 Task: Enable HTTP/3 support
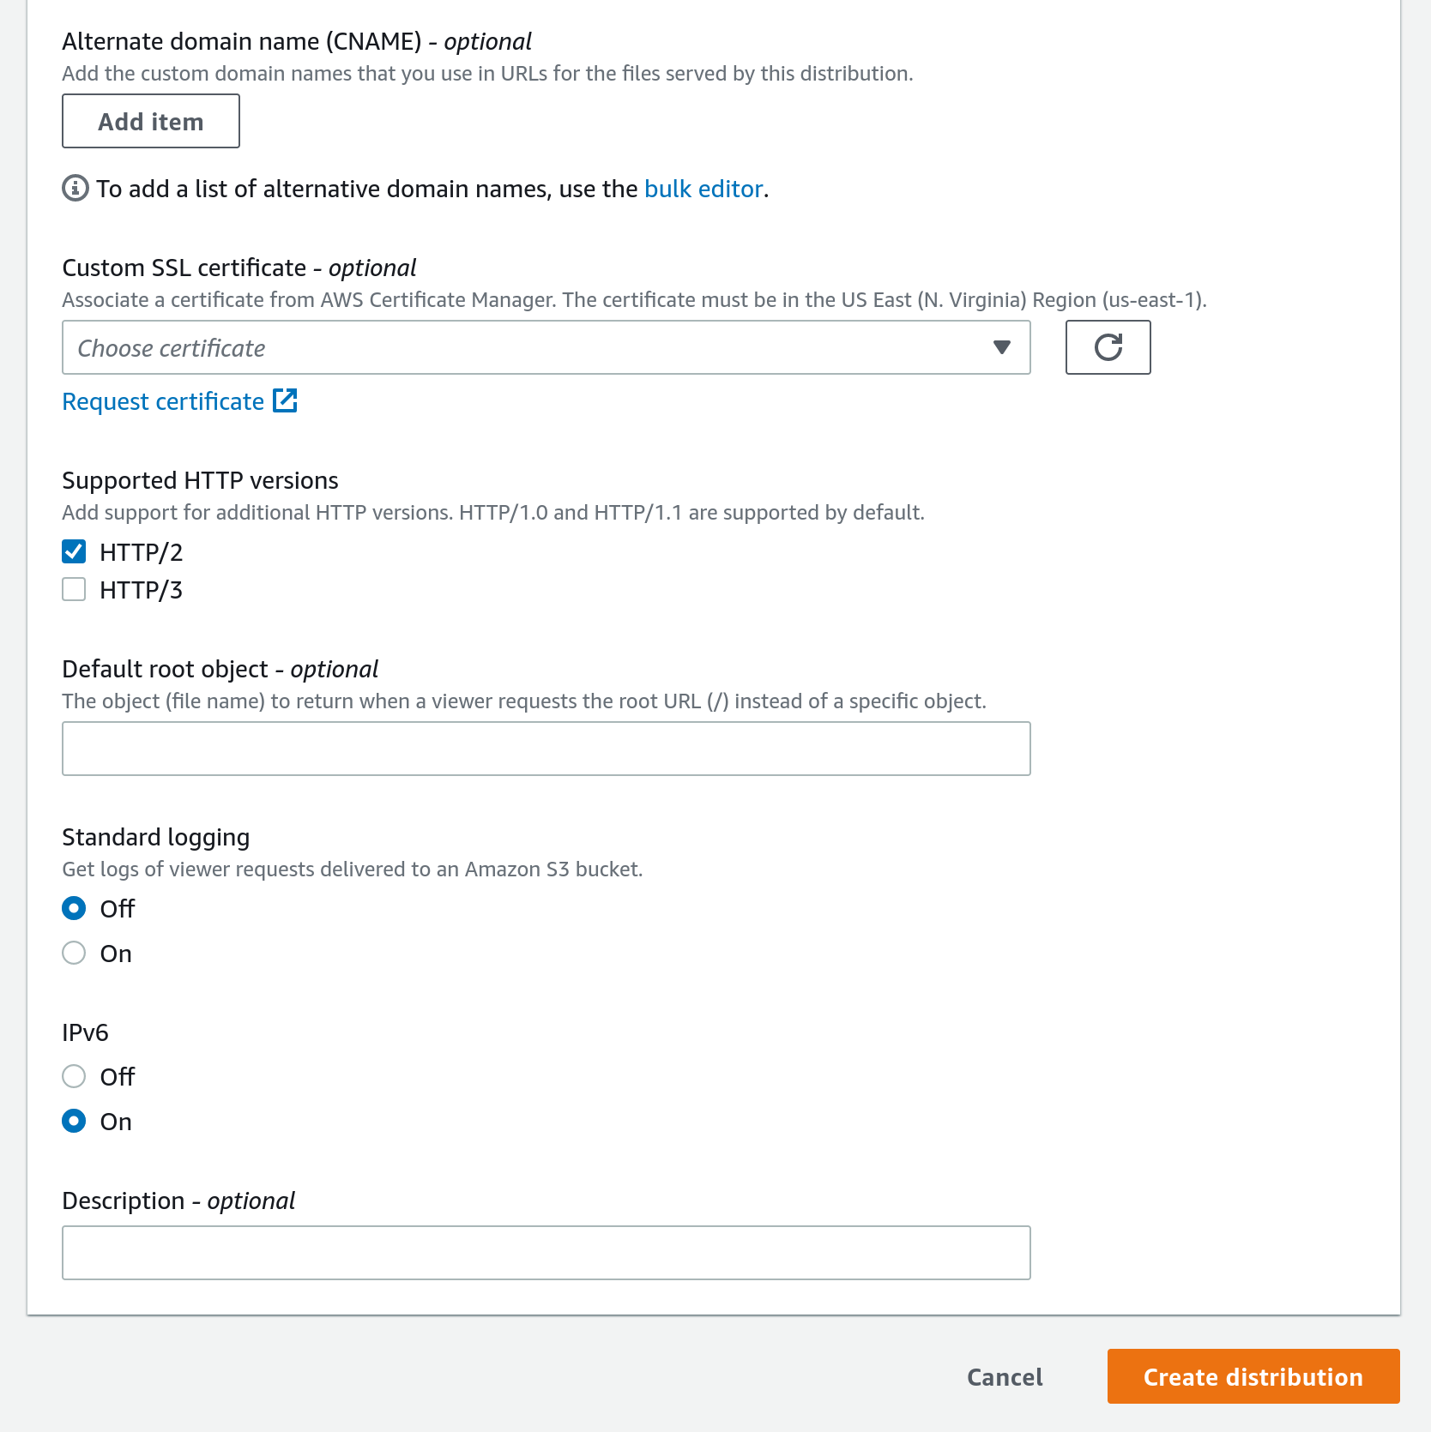point(74,589)
